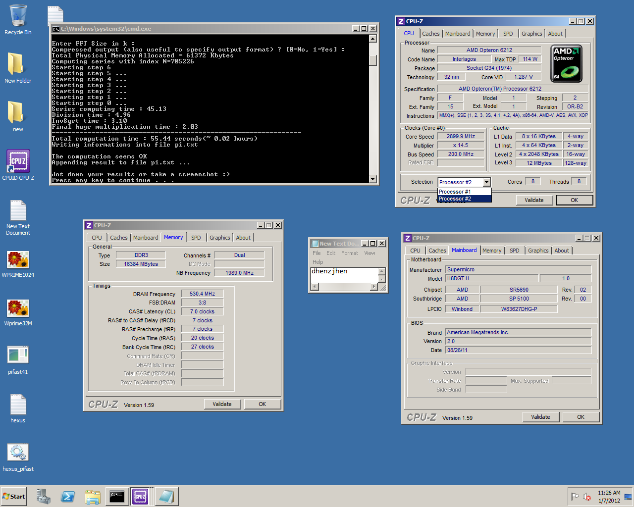Click the AMD Opteron logo in CPU-Z
Screen dimensions: 634x507
[x=567, y=63]
